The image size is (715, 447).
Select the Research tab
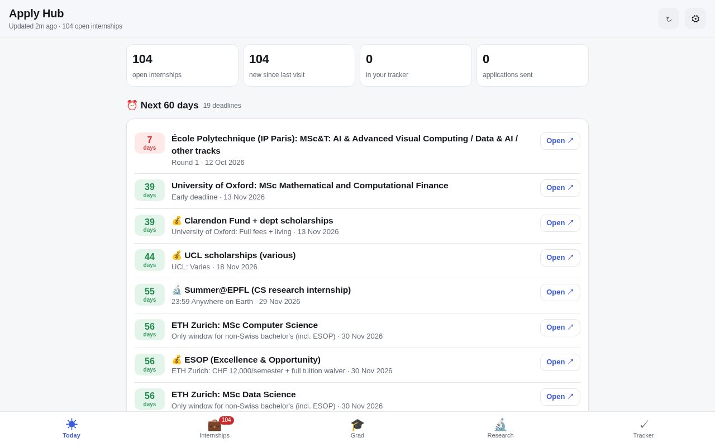pos(500,429)
